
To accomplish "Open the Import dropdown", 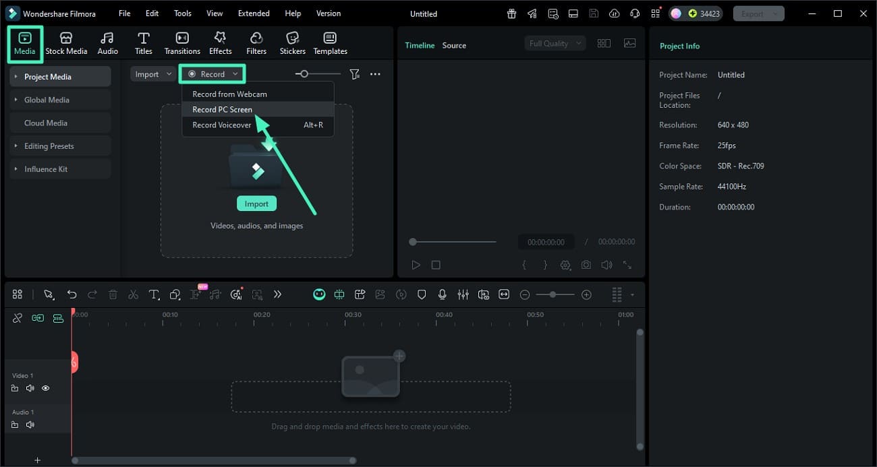I will tap(153, 74).
